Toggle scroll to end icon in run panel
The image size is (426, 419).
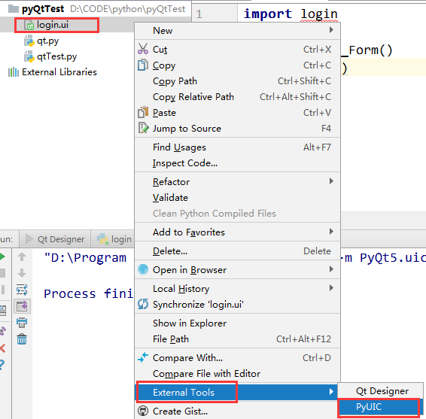coord(22,306)
